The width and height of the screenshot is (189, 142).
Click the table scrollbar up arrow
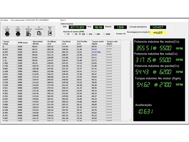click(x=131, y=41)
